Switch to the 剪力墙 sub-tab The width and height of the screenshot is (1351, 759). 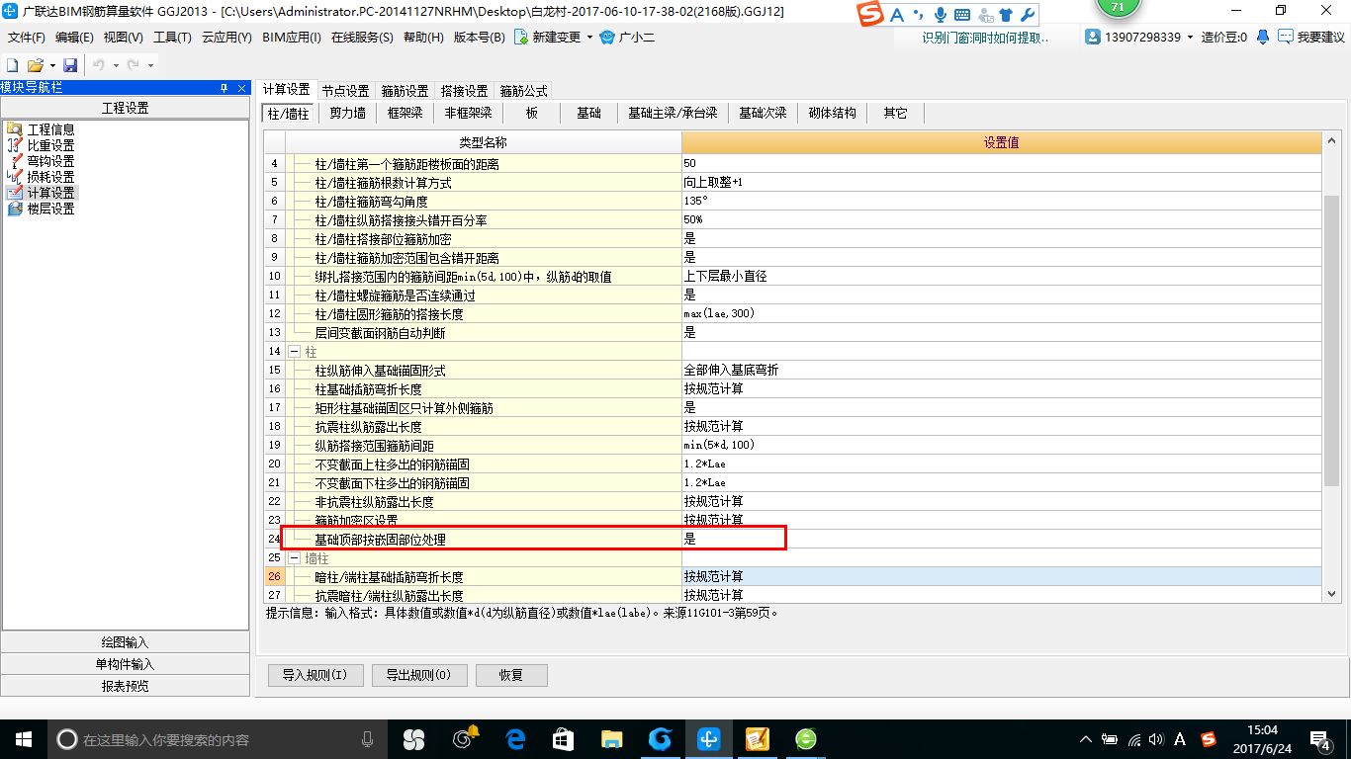[347, 113]
